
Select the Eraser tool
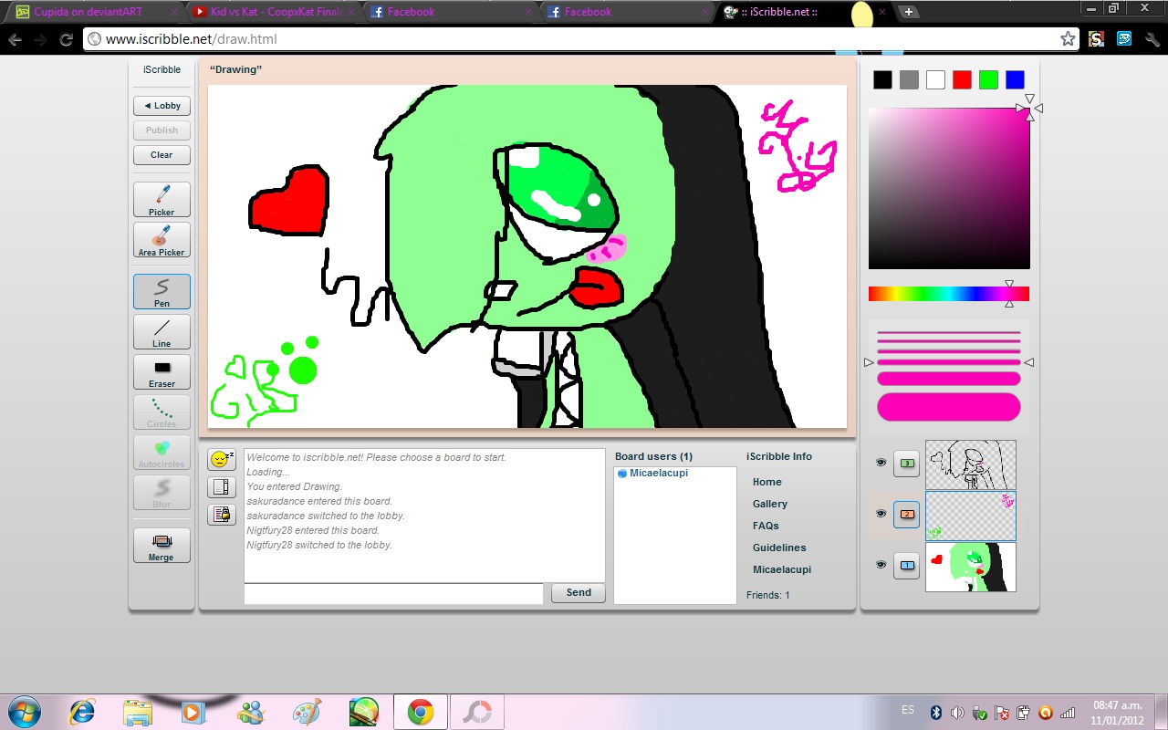tap(162, 372)
